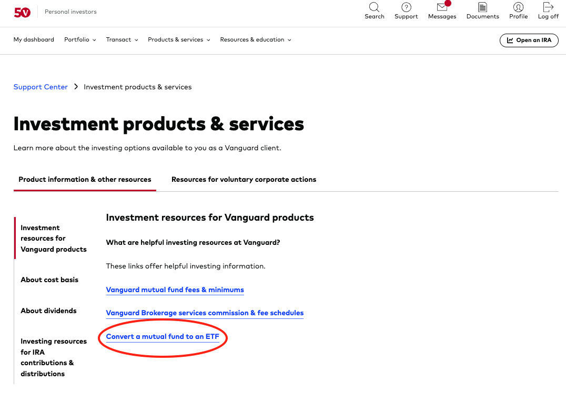This screenshot has width=566, height=403.
Task: Click the breadcrumb chevron separator
Action: (x=76, y=87)
